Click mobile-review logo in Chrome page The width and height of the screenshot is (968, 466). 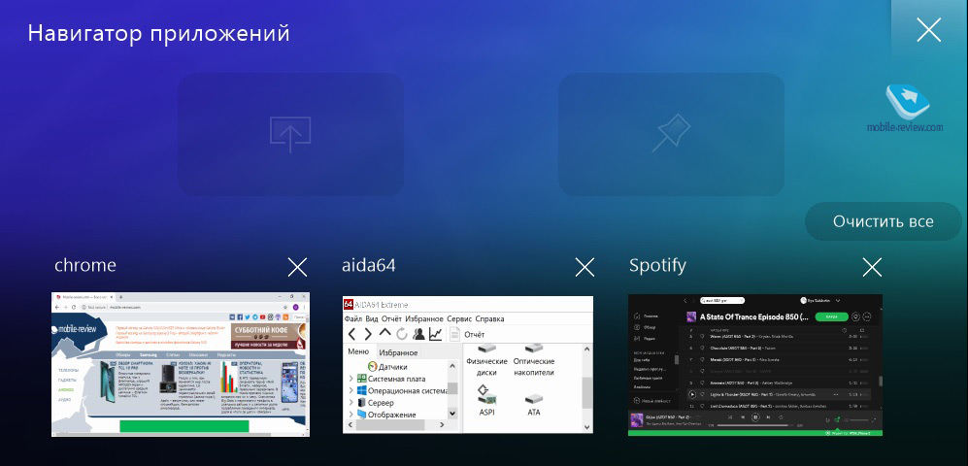click(x=74, y=329)
